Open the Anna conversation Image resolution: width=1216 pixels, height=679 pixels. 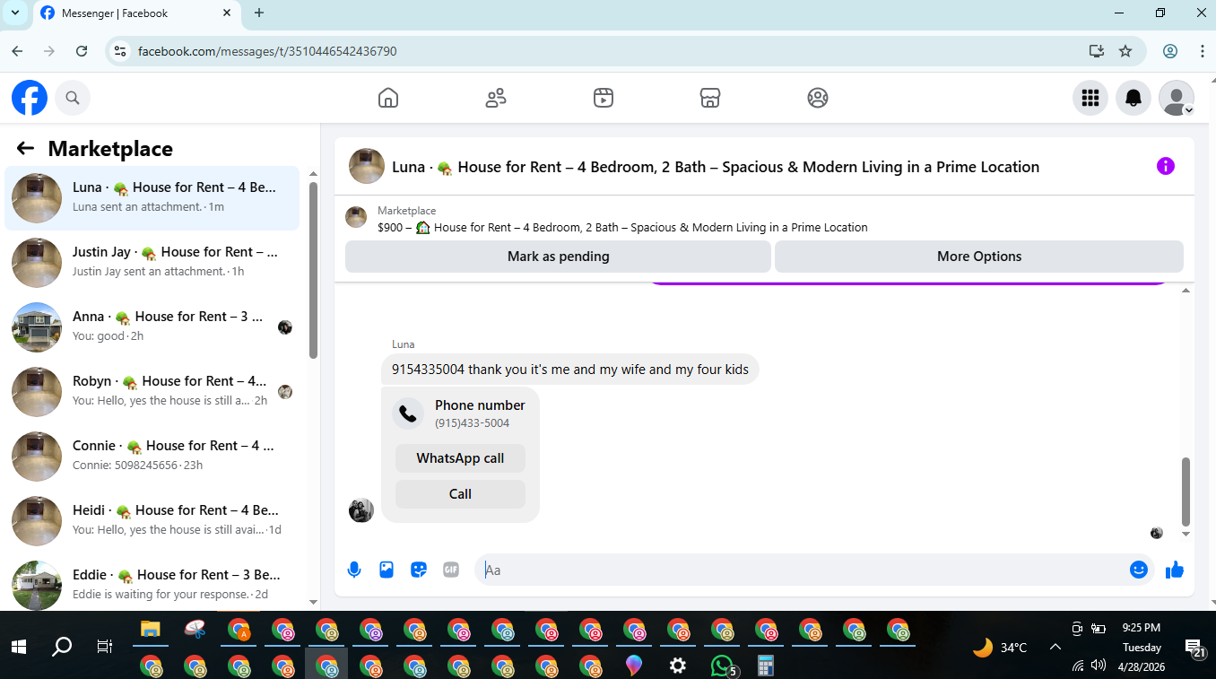click(152, 327)
